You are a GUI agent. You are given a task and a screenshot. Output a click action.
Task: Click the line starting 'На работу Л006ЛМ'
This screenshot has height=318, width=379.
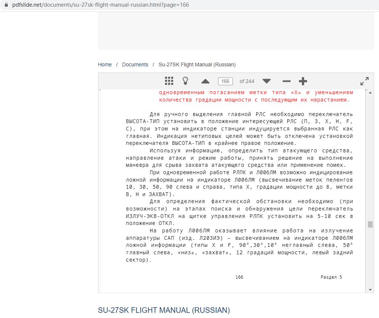[251, 231]
